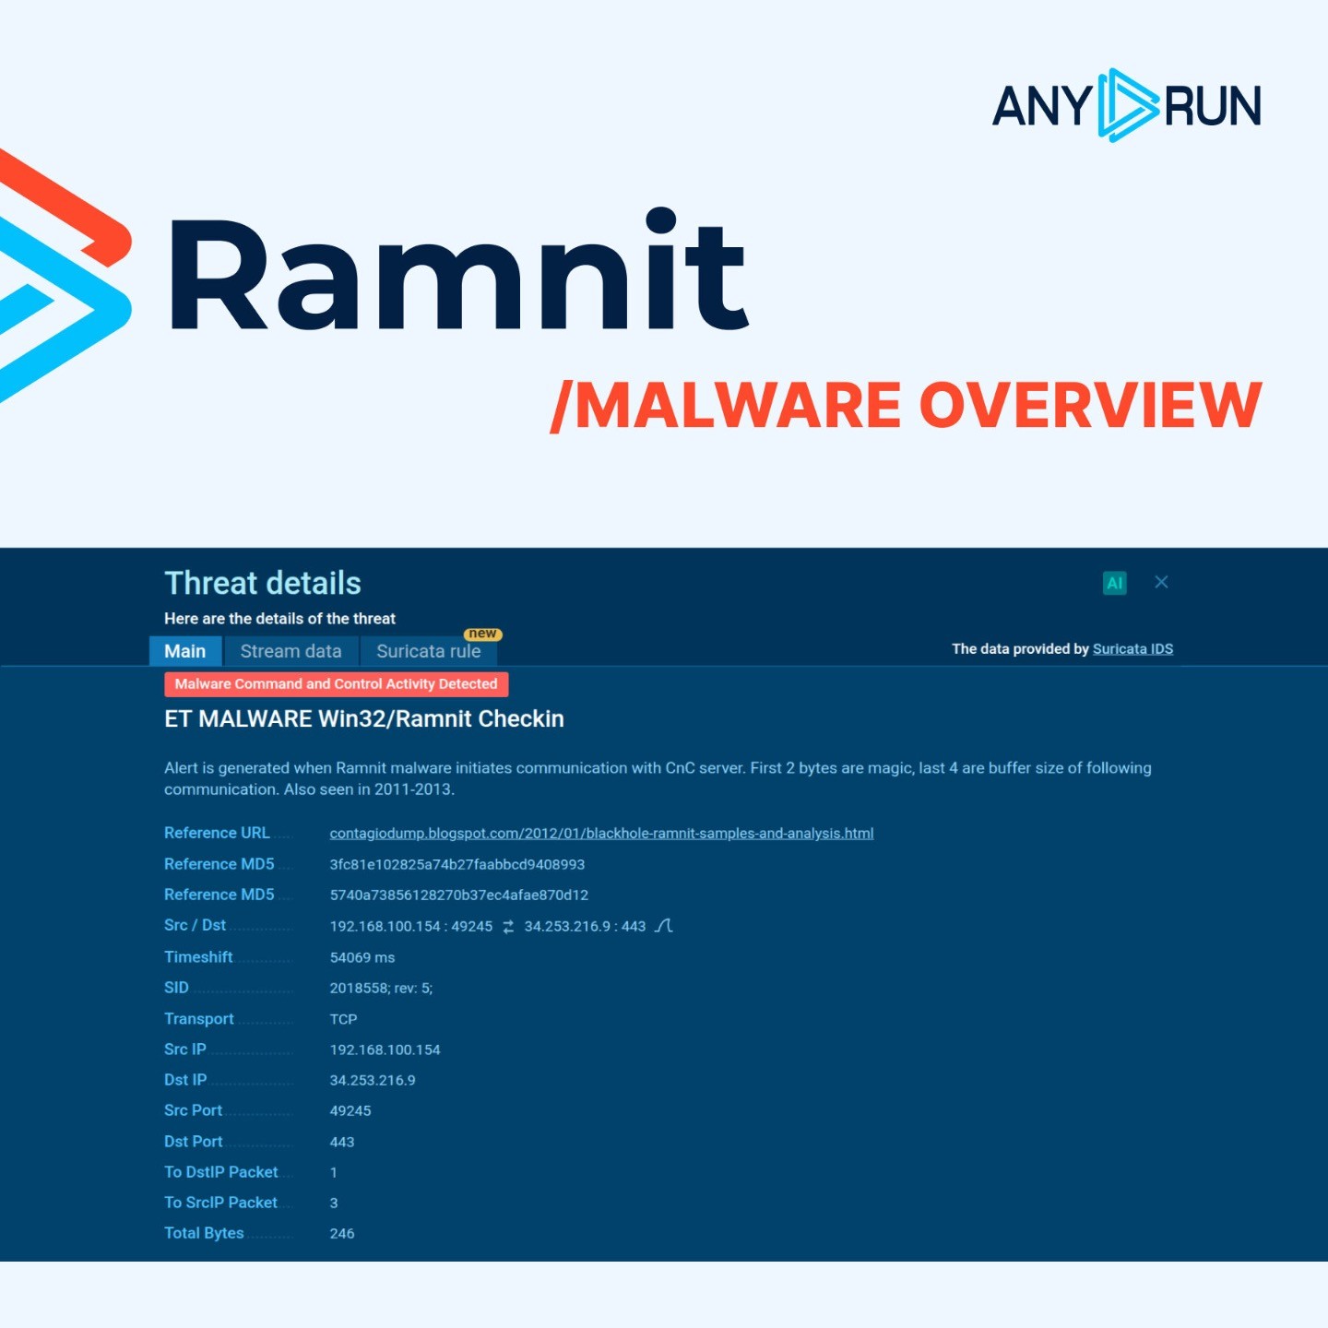The image size is (1328, 1328).
Task: Open the contagiodump reference URL link
Action: pos(601,834)
